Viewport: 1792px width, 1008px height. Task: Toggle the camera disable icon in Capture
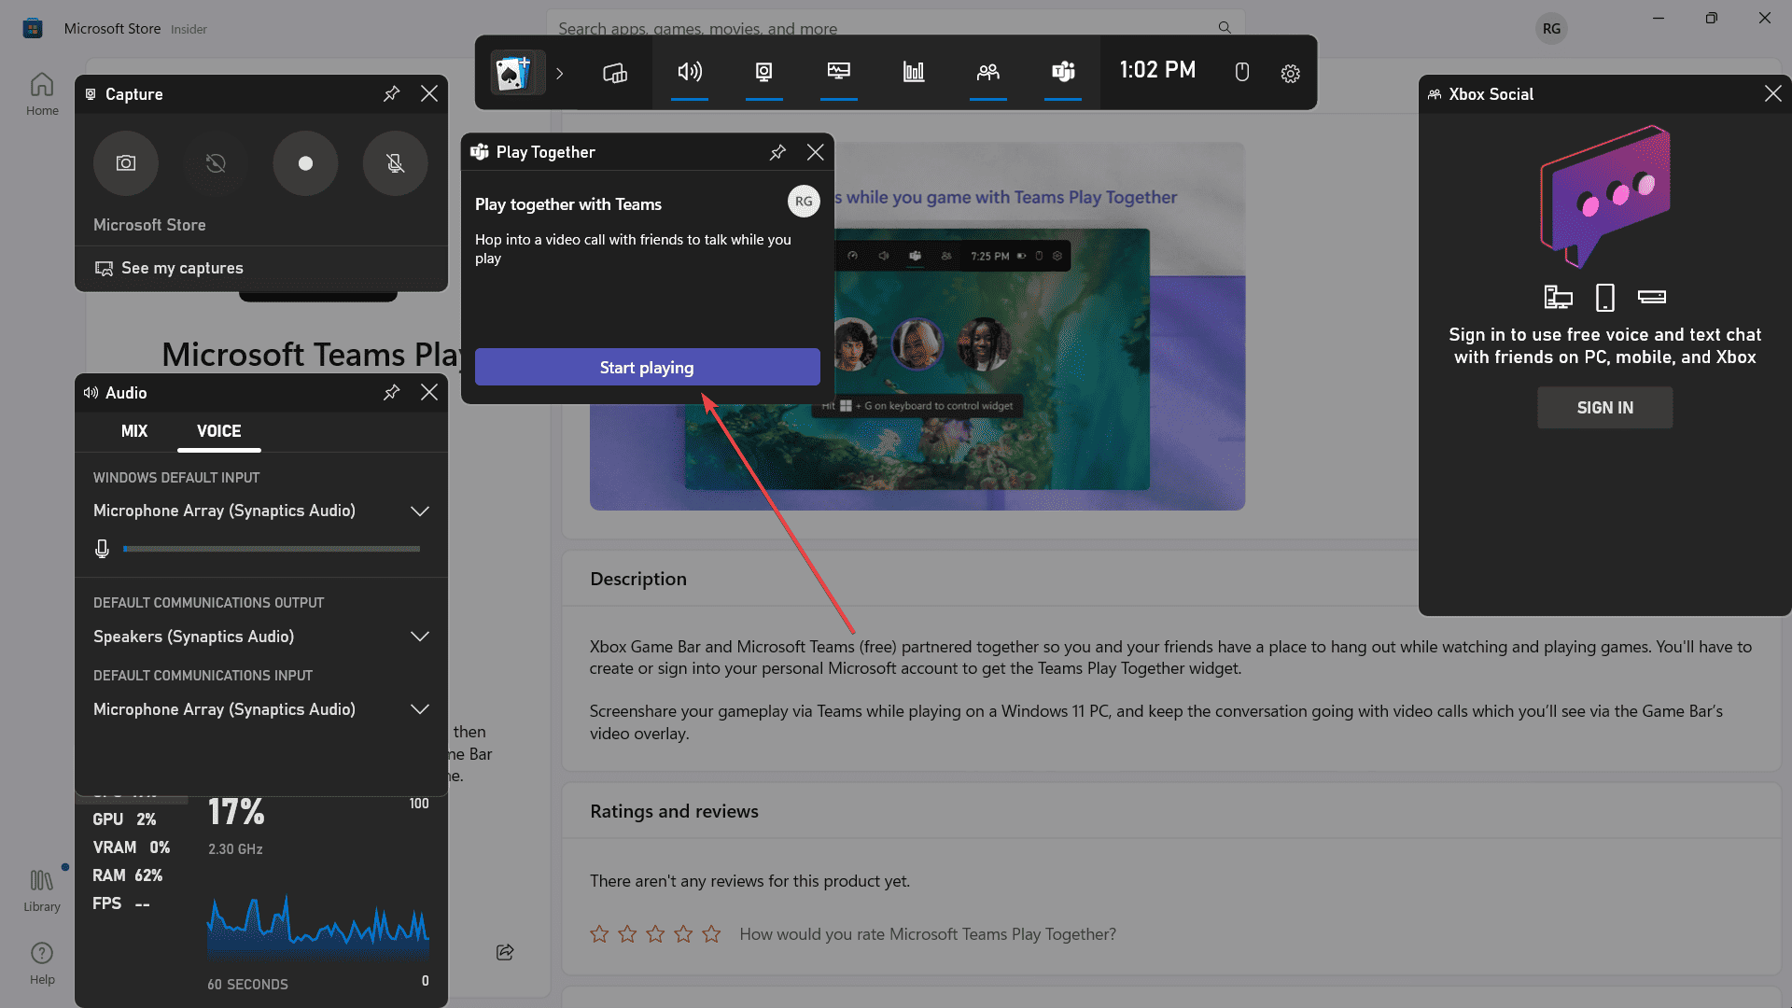pyautogui.click(x=216, y=162)
